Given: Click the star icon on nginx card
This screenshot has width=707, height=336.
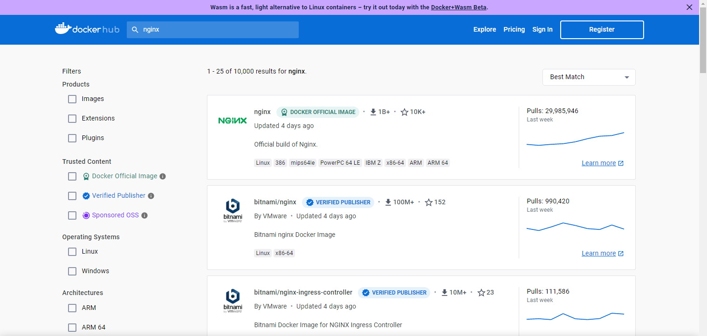Looking at the screenshot, I should tap(405, 112).
